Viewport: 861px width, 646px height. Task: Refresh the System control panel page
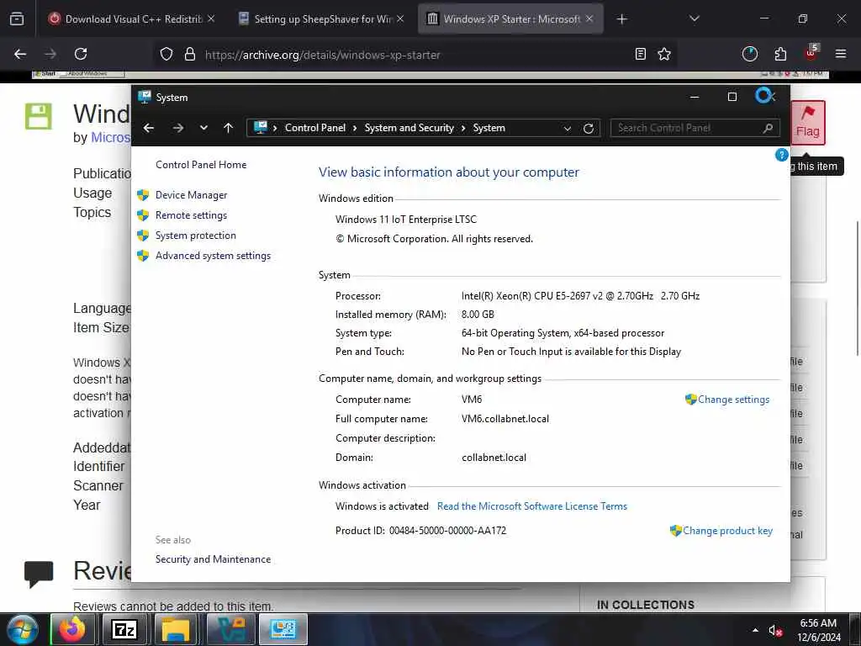click(x=588, y=129)
